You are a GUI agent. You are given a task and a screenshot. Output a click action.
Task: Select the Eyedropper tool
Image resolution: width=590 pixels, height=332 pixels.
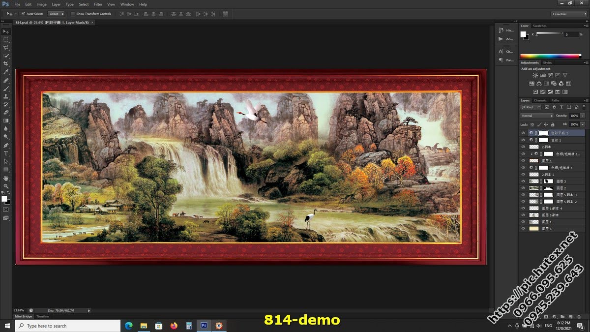tap(6, 72)
